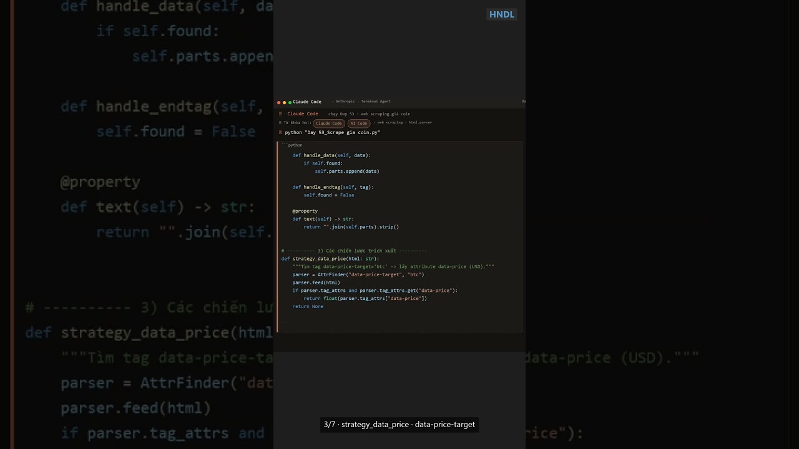Click the python "Day 53_Scrape giá coin.py" command

pyautogui.click(x=333, y=132)
